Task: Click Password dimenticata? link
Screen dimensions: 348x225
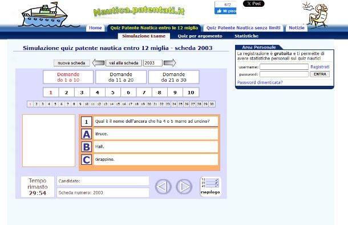Action: (x=260, y=82)
